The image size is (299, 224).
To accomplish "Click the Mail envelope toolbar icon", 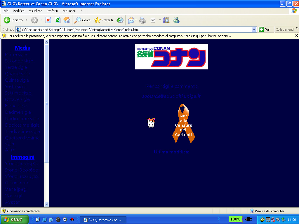I will pyautogui.click(x=131, y=20).
